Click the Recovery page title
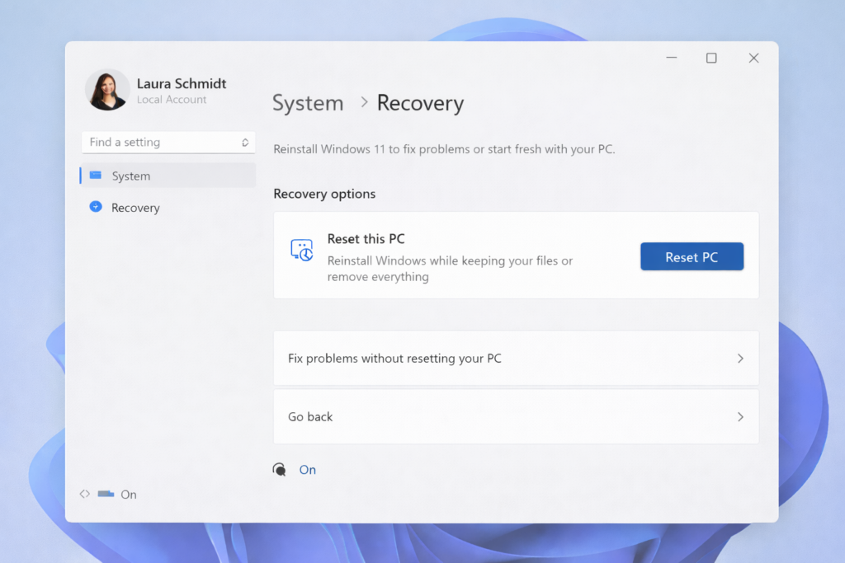 point(420,103)
